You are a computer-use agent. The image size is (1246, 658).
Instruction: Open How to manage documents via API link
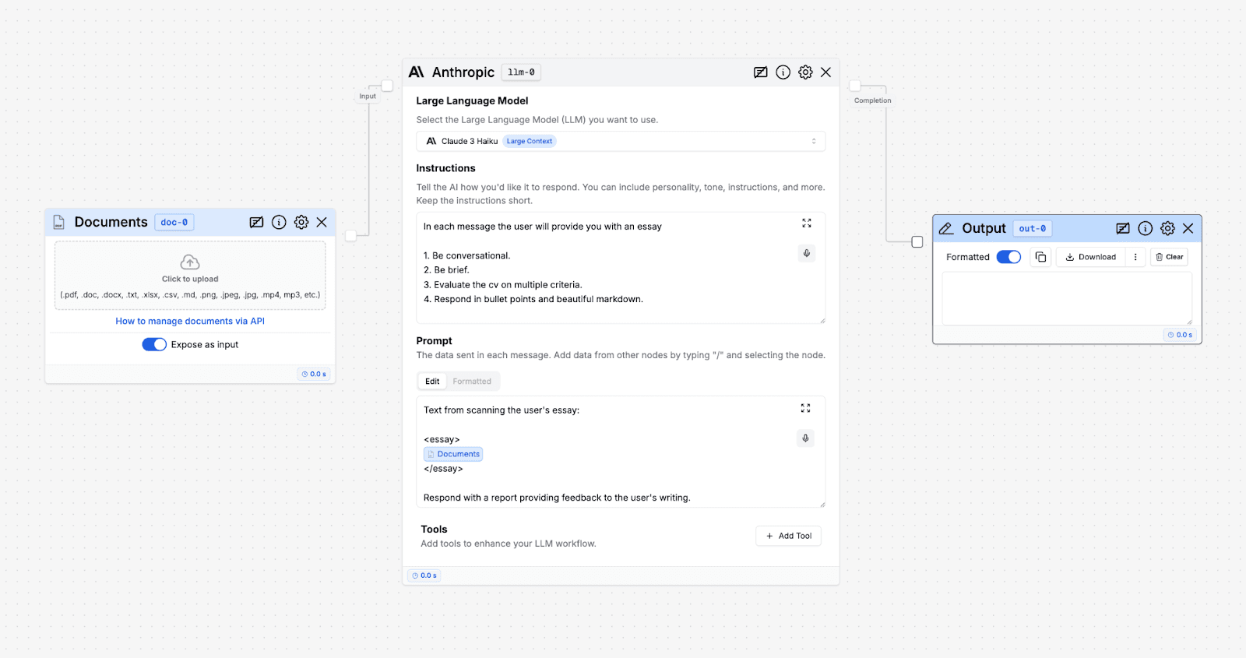pyautogui.click(x=190, y=322)
